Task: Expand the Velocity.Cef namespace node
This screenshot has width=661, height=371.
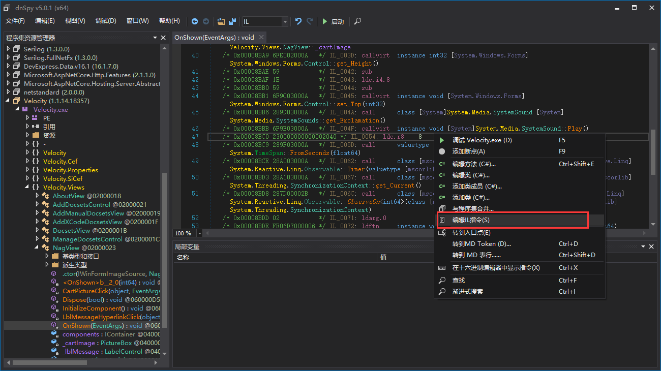Action: tap(27, 162)
